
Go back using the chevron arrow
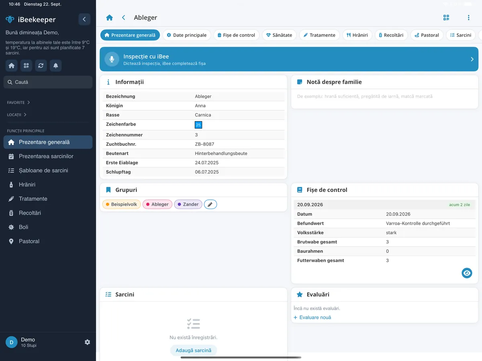pyautogui.click(x=124, y=18)
